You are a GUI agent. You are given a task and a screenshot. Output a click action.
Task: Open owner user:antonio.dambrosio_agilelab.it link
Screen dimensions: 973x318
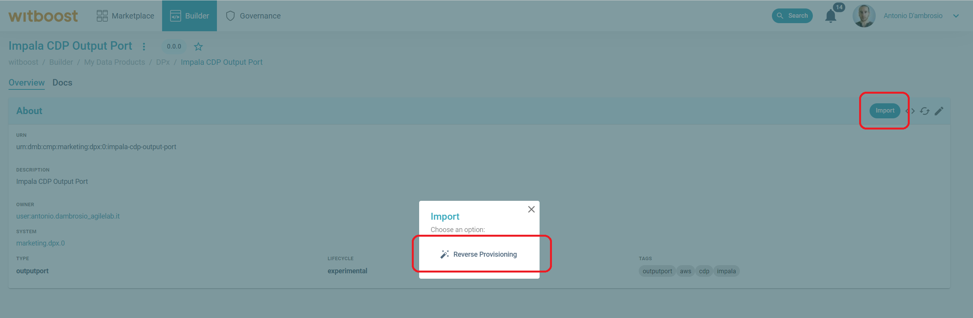(x=68, y=216)
